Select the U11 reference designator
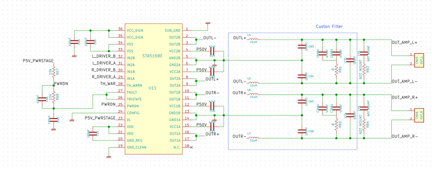 pos(153,88)
